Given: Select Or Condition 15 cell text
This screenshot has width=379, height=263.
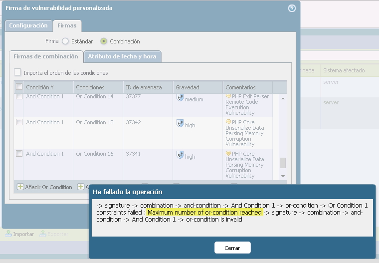Looking at the screenshot, I should click(95, 122).
